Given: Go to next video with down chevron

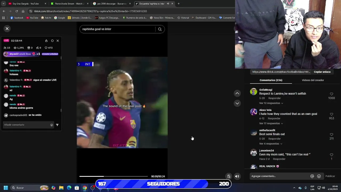Looking at the screenshot, I should pos(237,103).
